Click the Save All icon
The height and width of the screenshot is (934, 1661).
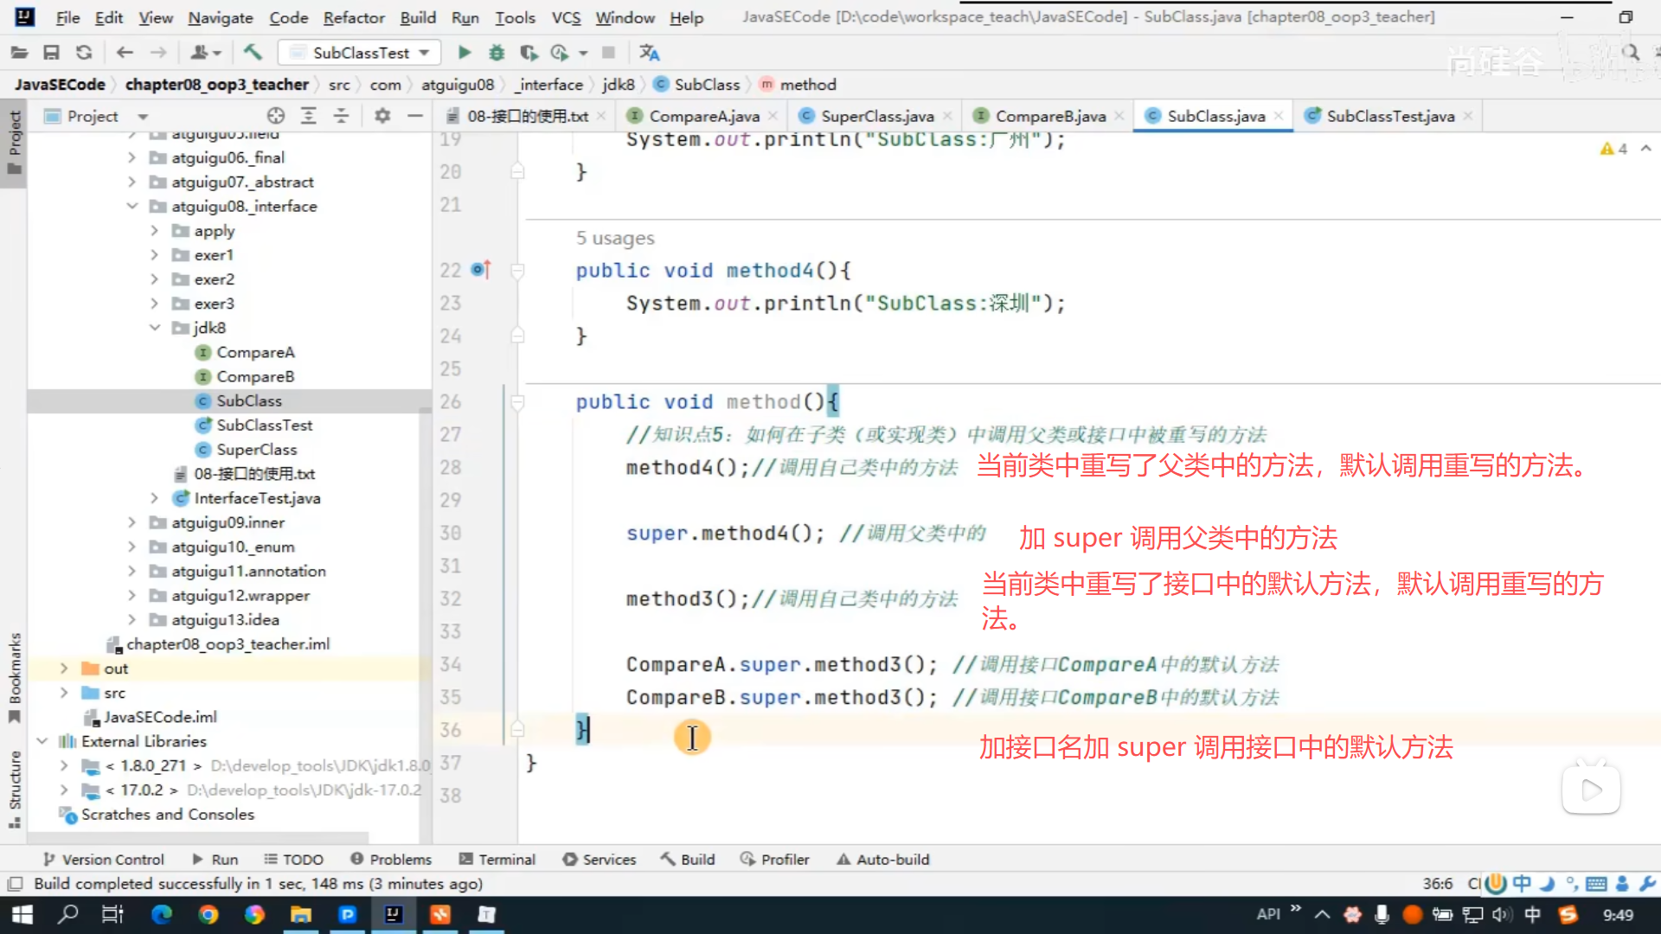pos(51,53)
